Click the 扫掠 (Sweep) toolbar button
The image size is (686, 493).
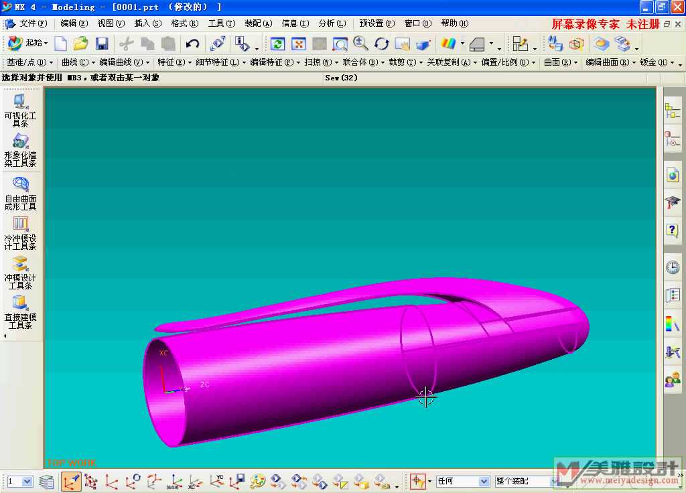click(317, 62)
